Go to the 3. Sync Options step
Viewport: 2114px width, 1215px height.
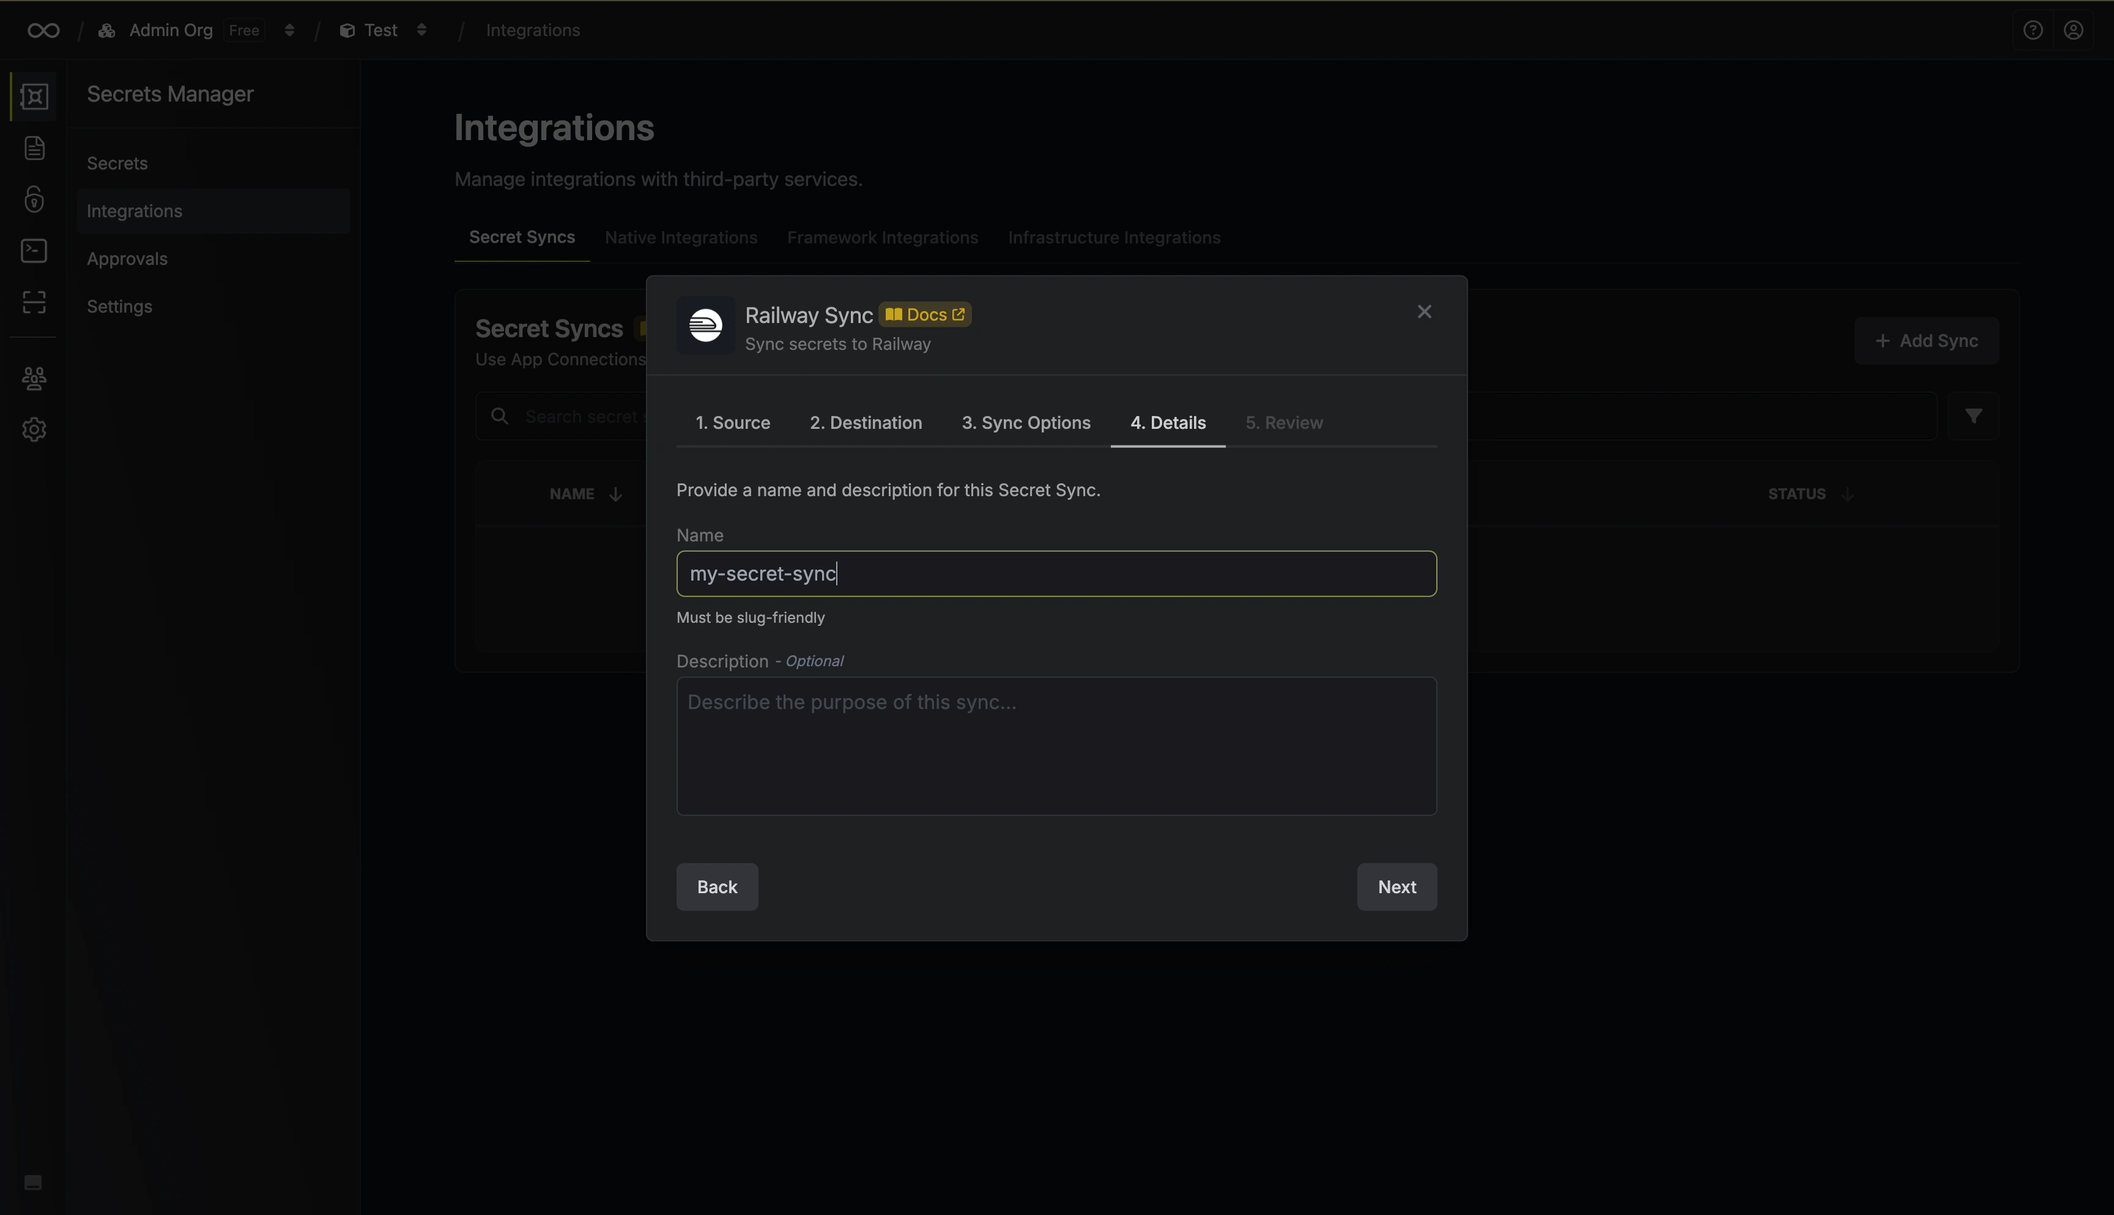[1026, 423]
